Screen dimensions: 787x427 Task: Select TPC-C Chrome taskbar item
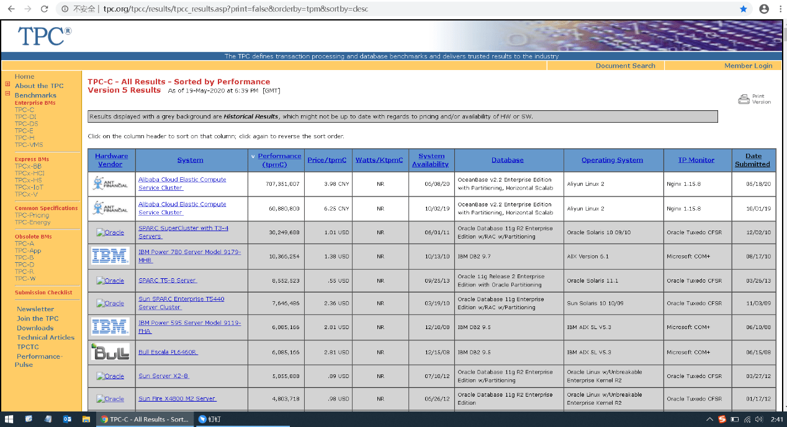point(145,419)
